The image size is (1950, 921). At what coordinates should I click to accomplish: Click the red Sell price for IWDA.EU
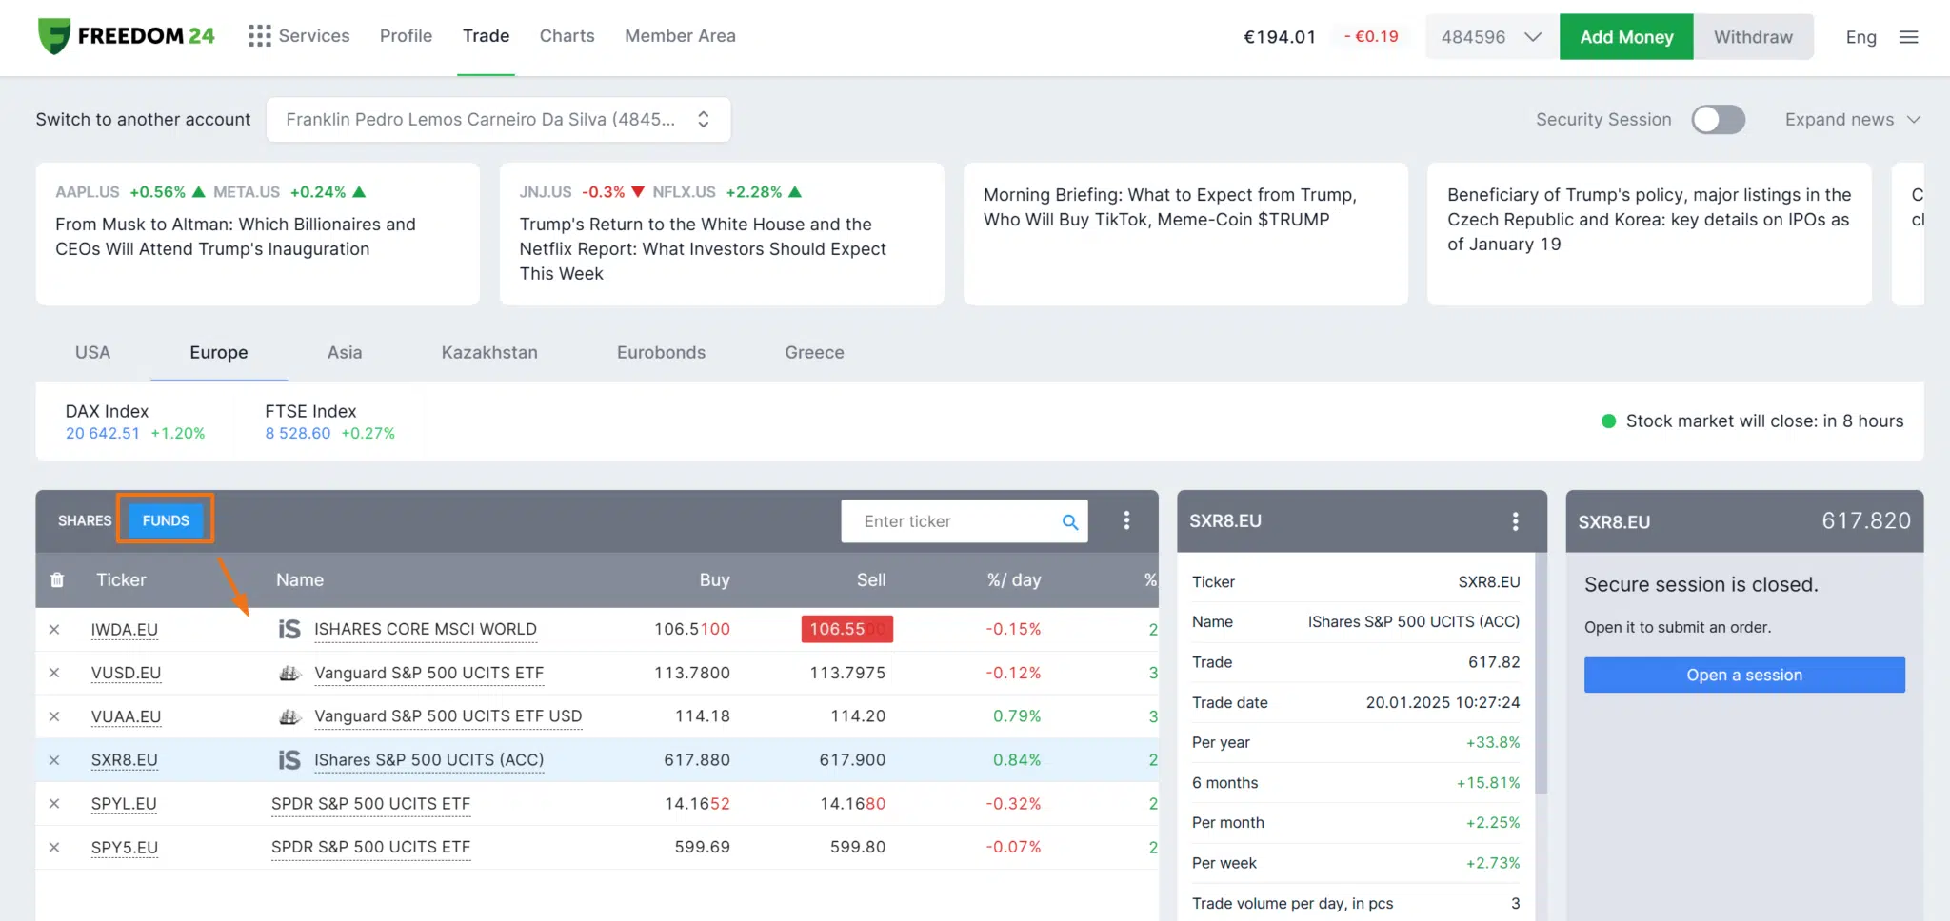pyautogui.click(x=846, y=629)
